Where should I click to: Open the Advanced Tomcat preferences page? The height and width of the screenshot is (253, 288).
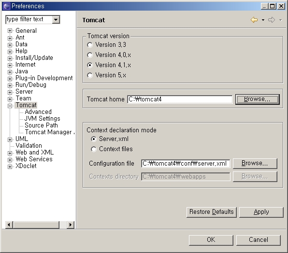38,112
